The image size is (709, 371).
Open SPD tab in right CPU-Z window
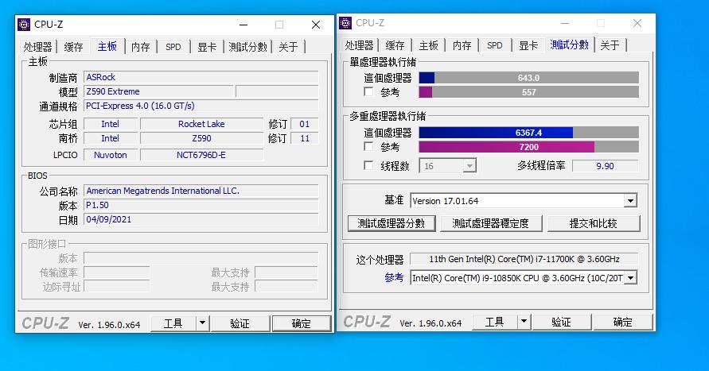[x=495, y=45]
